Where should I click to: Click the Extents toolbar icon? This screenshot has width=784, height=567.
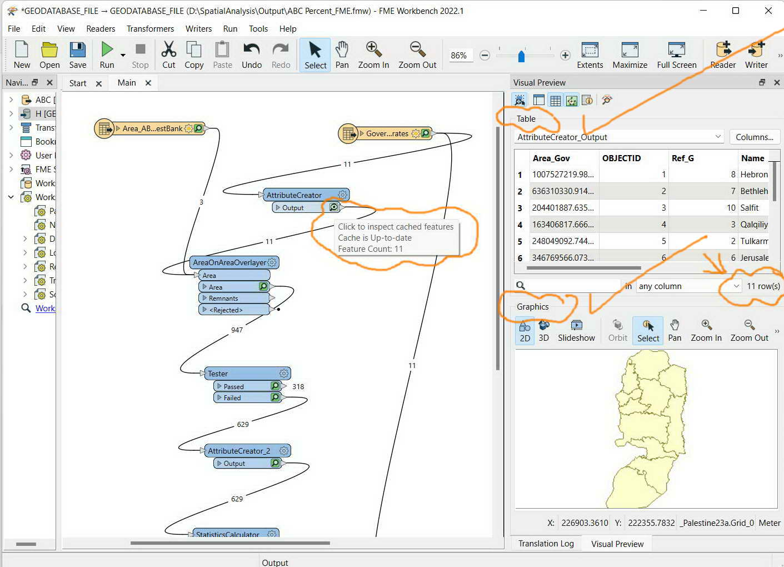coord(590,54)
